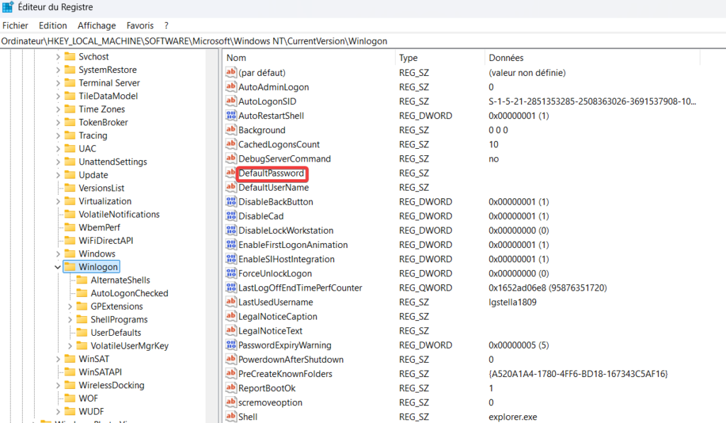Select the DebugServerCommand value name
Screen dimensions: 726x423
click(x=285, y=159)
